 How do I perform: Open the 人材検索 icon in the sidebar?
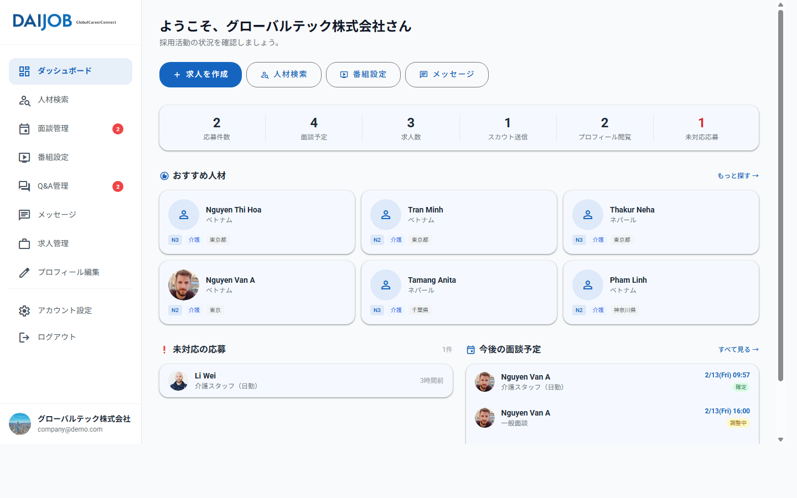(24, 100)
